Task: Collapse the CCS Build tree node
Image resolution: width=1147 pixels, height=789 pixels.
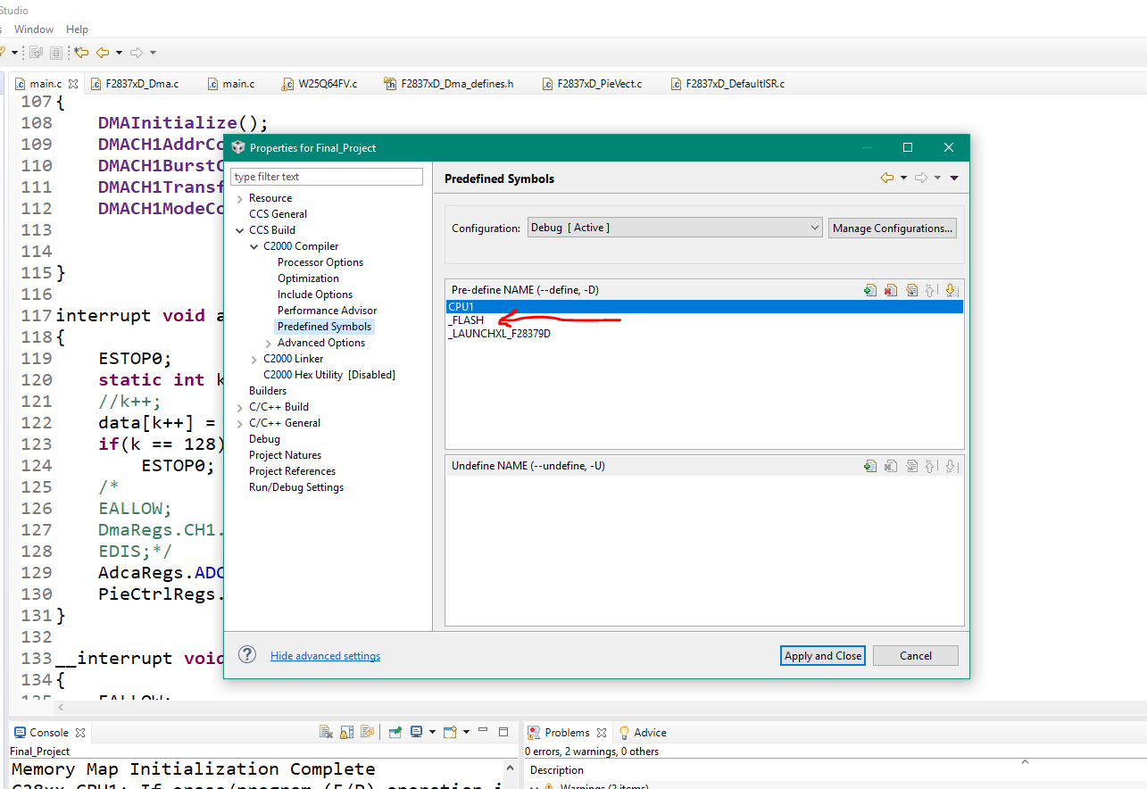Action: [240, 230]
